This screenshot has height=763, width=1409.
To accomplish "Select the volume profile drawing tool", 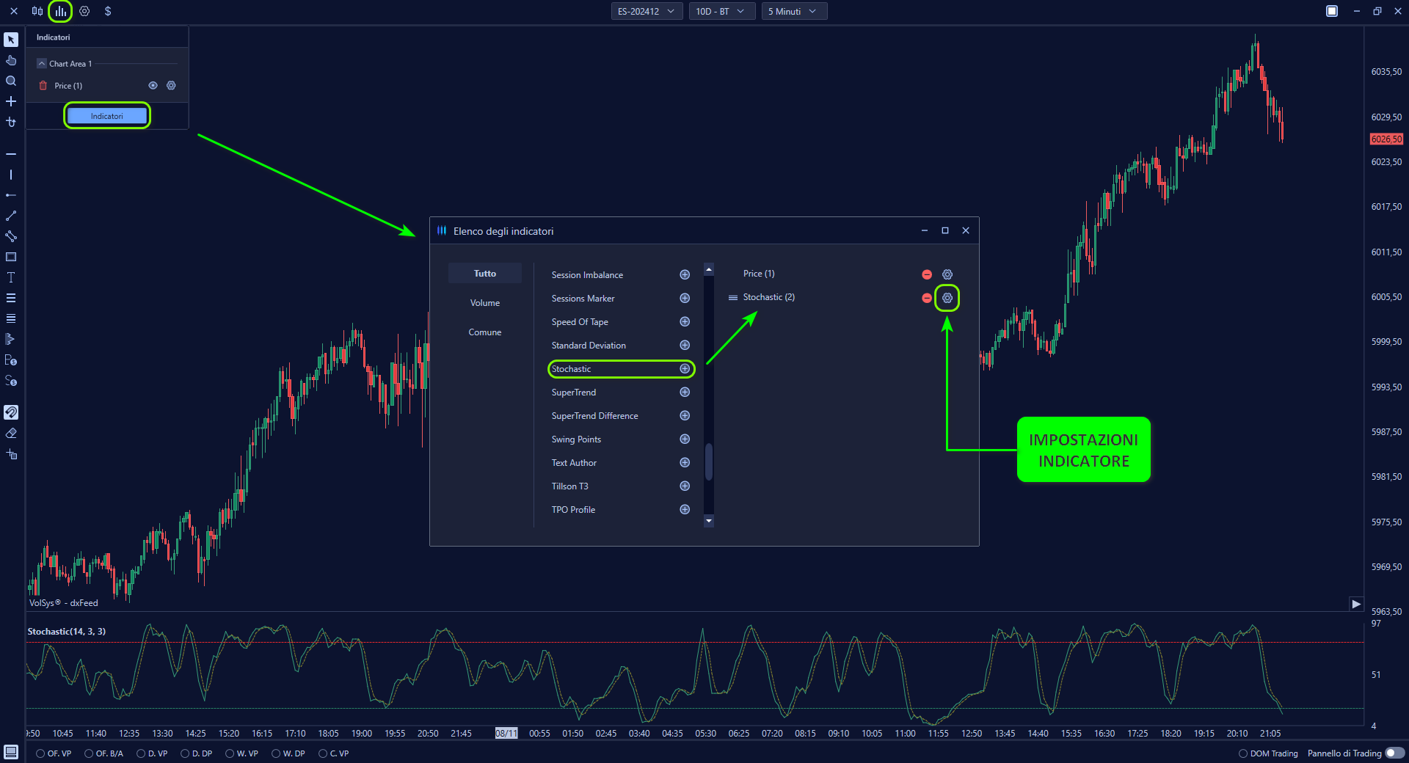I will 11,339.
